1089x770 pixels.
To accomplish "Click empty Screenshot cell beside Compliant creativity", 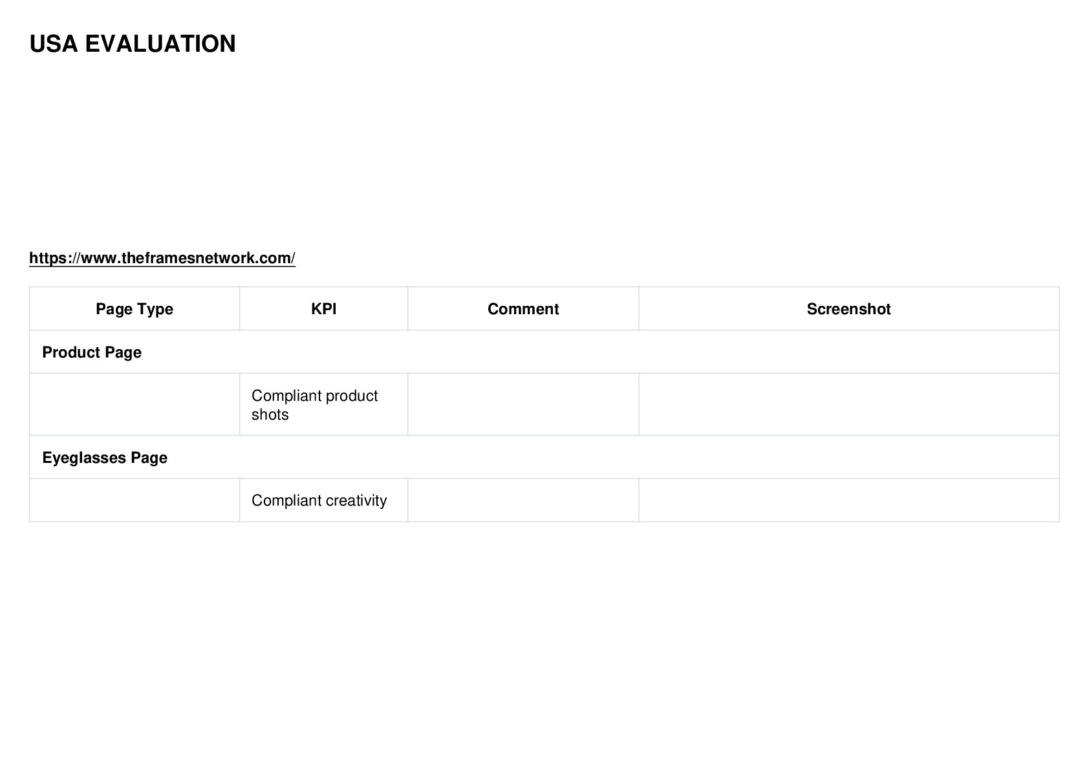I will pos(848,500).
